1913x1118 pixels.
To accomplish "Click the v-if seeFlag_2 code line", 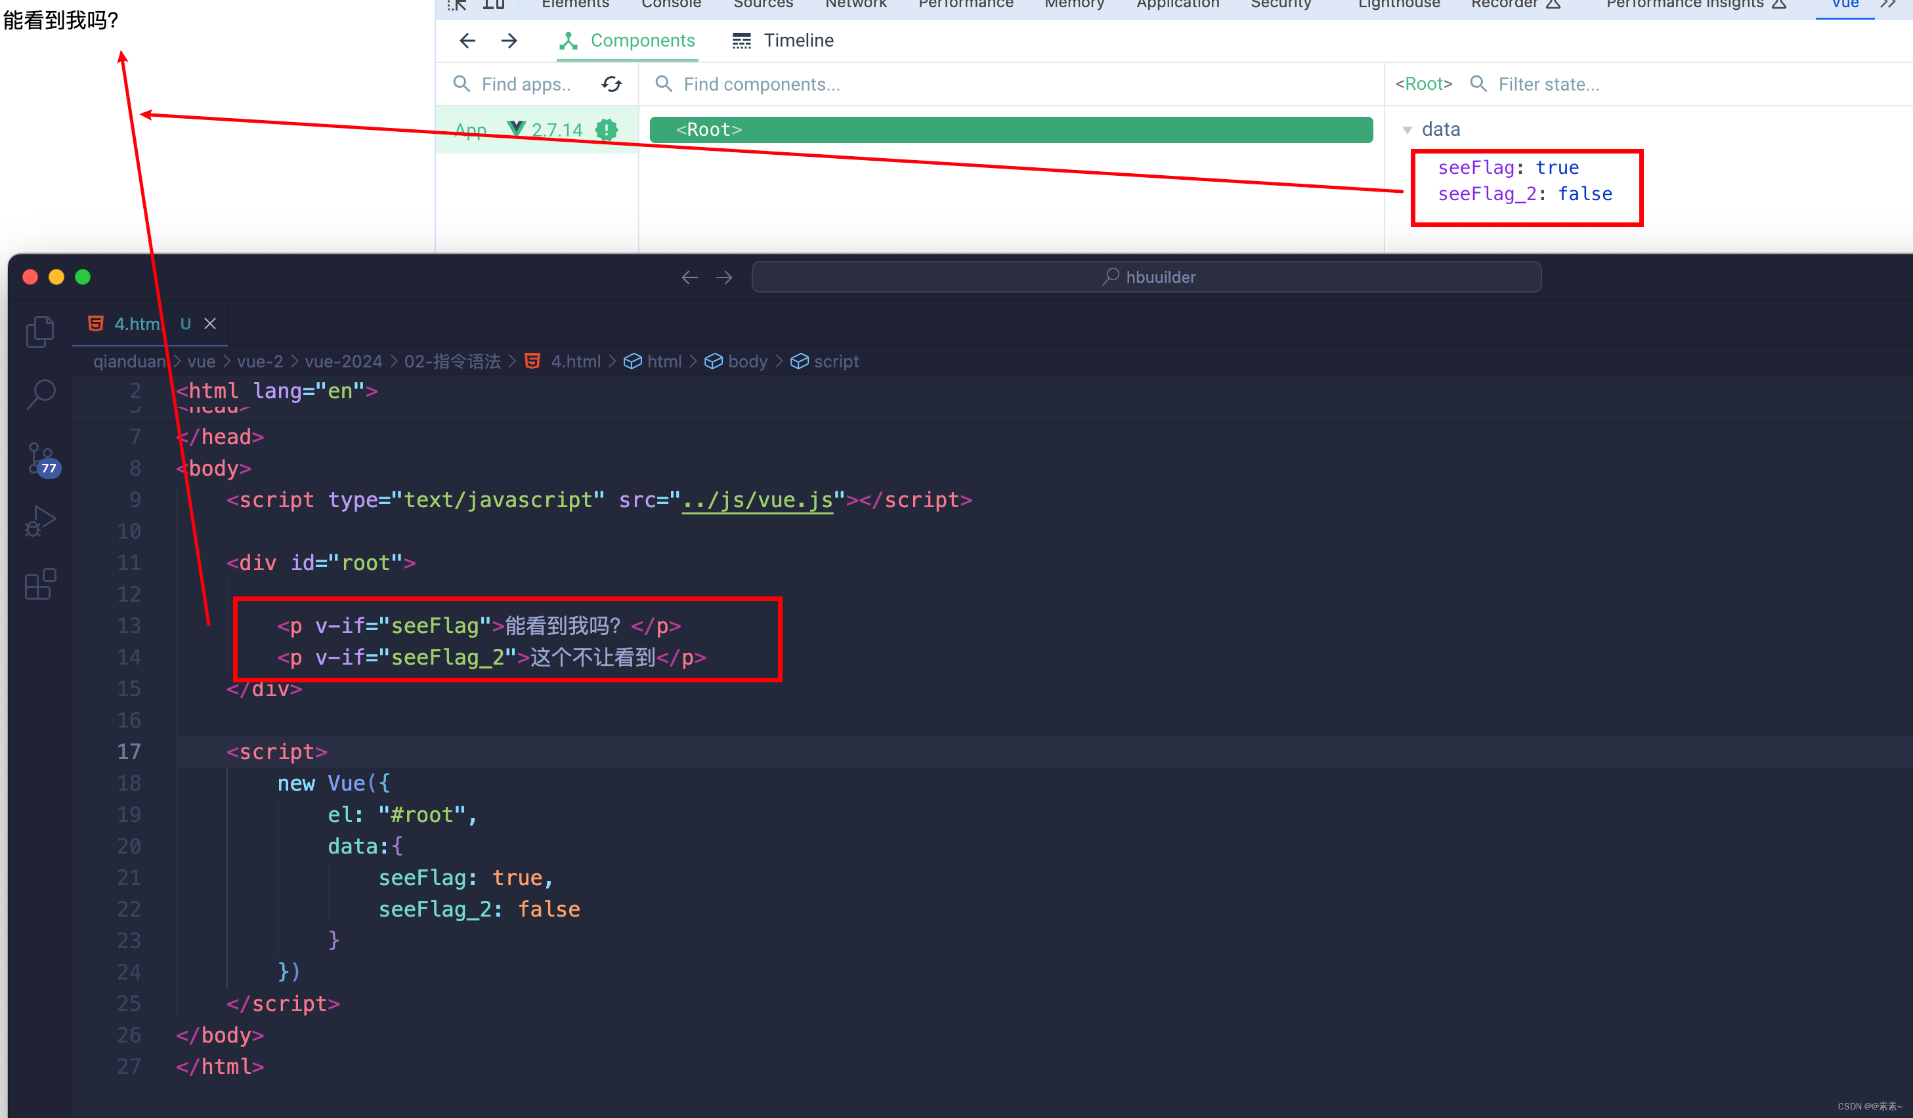I will coord(491,657).
